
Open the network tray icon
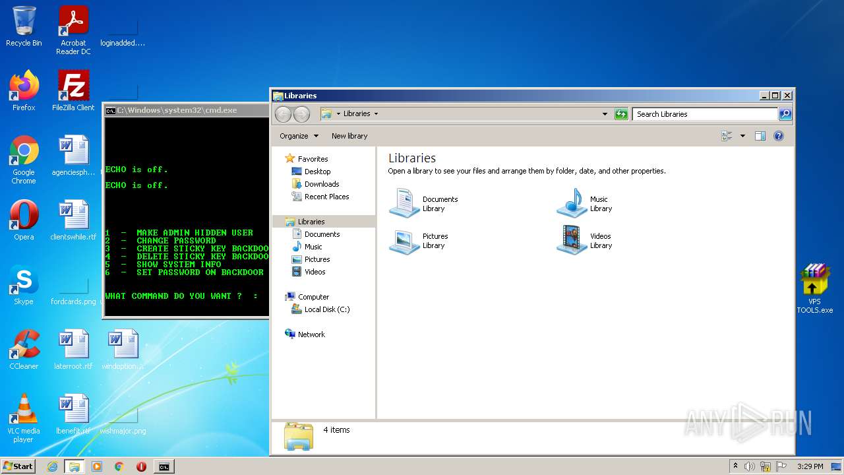[x=766, y=466]
